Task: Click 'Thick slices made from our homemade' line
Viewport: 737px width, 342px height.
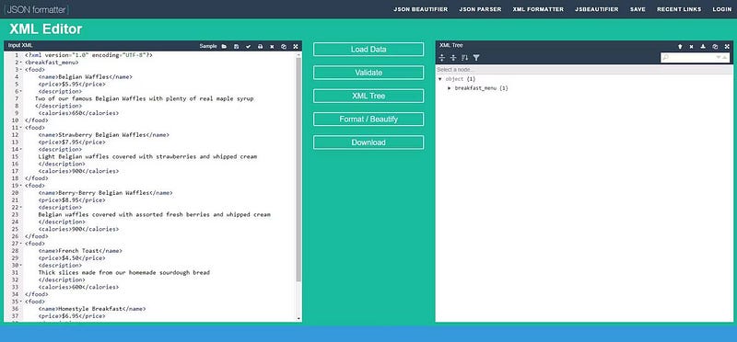Action: click(124, 272)
